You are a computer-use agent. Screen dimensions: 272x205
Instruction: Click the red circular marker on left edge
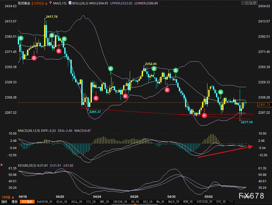pos(1,164)
